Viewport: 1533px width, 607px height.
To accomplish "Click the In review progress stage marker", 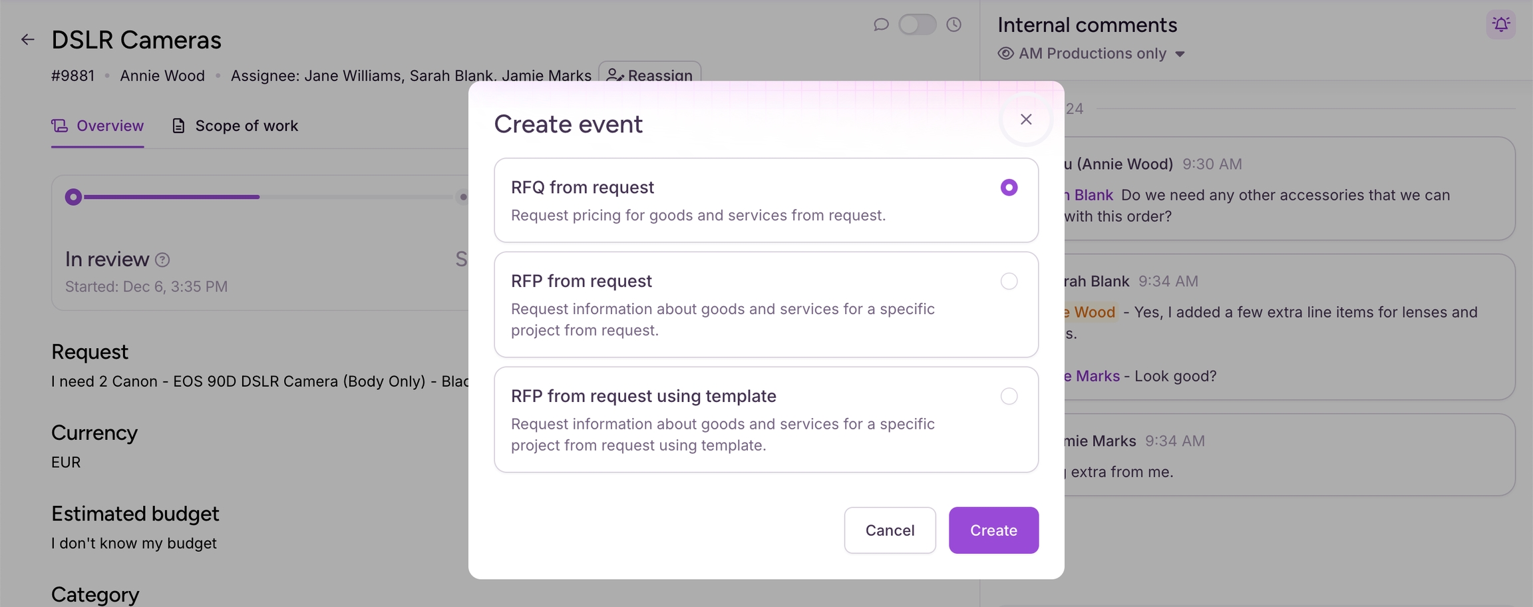I will pos(74,197).
